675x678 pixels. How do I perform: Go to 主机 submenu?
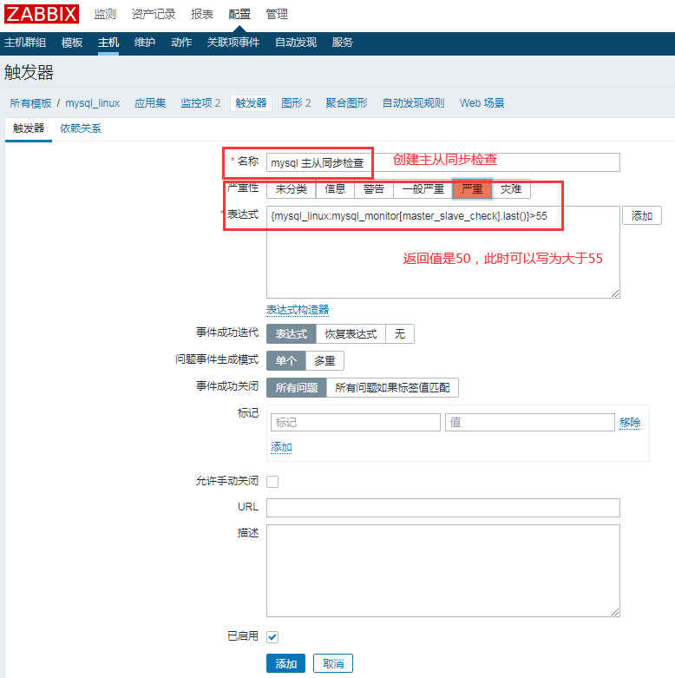(x=108, y=43)
